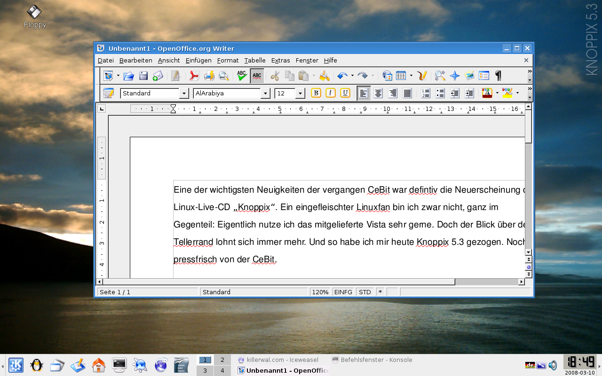This screenshot has height=376, width=602.
Task: Open the Tabelle menu
Action: (255, 60)
